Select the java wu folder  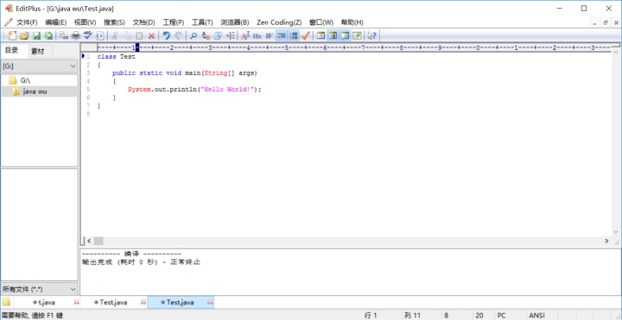point(39,92)
